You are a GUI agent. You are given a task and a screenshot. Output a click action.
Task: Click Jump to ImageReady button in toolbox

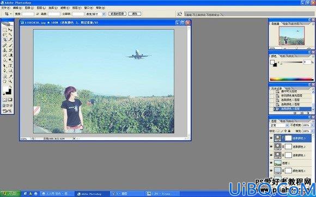pos(7,110)
